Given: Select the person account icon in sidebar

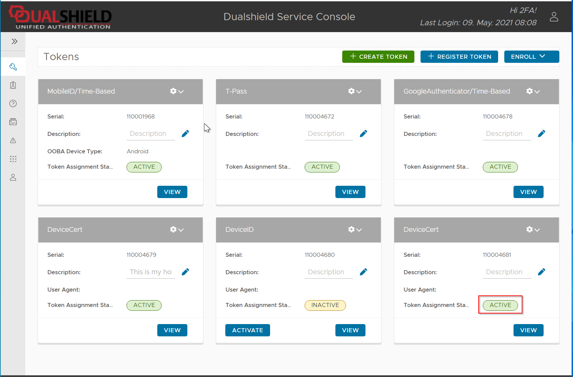Looking at the screenshot, I should [x=13, y=177].
